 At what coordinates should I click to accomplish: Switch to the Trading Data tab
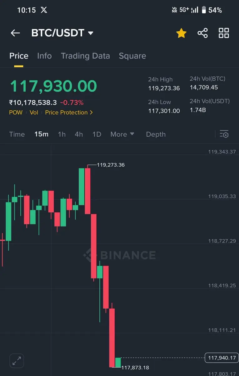click(85, 56)
